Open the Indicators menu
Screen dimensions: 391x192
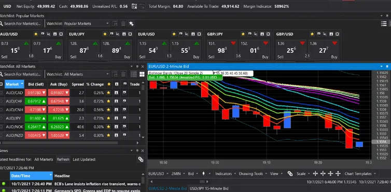coord(226,173)
